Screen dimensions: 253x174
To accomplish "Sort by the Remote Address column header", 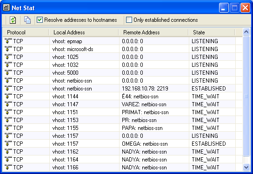I will click(153, 32).
